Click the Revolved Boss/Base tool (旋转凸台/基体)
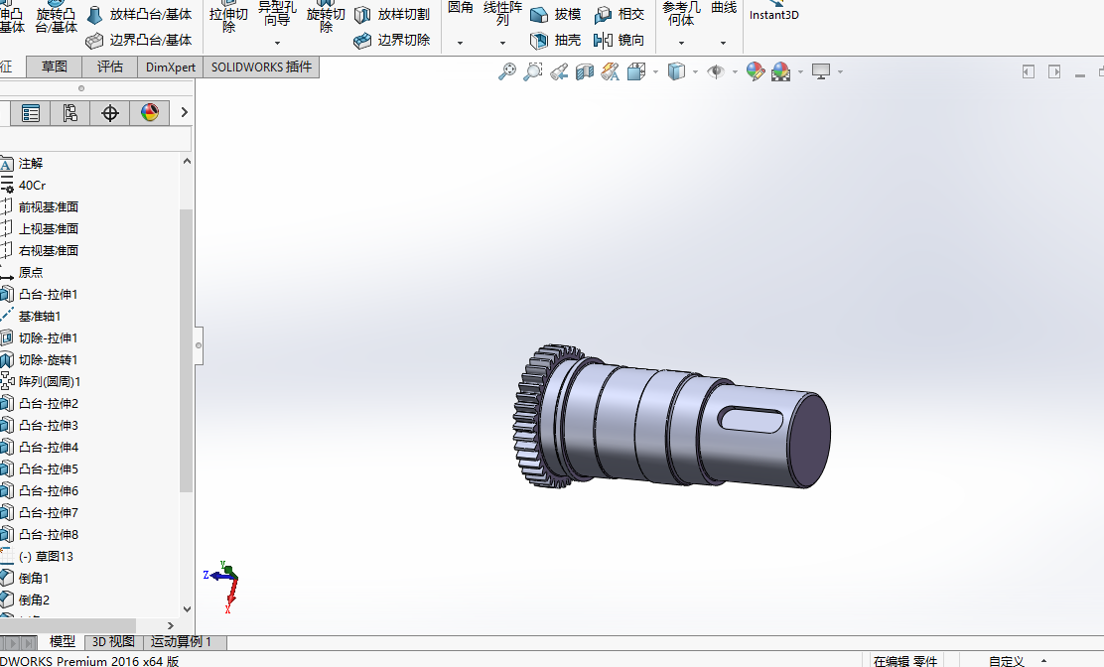 click(56, 19)
